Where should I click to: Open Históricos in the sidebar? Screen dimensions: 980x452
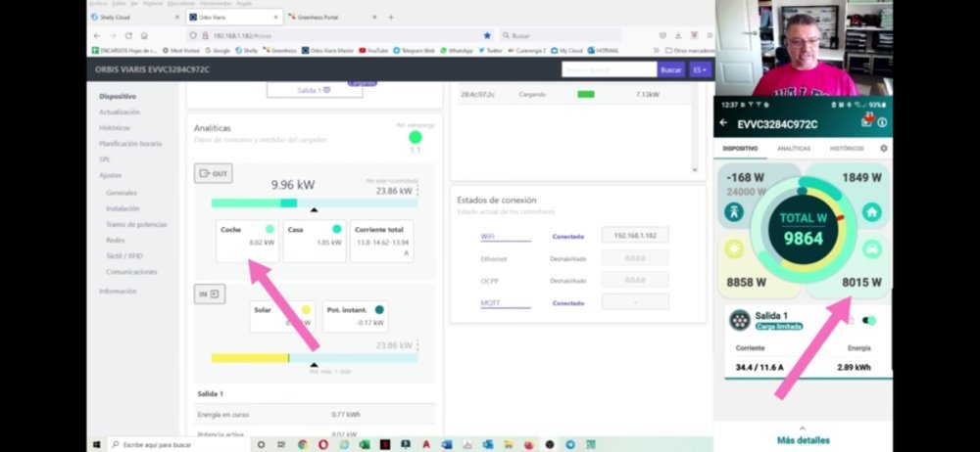[115, 127]
